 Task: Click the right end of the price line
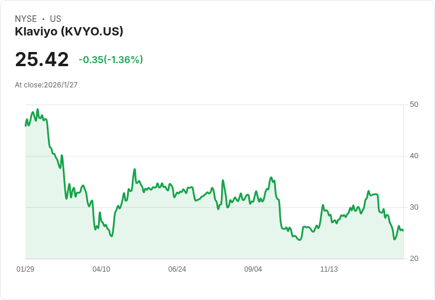(x=403, y=230)
